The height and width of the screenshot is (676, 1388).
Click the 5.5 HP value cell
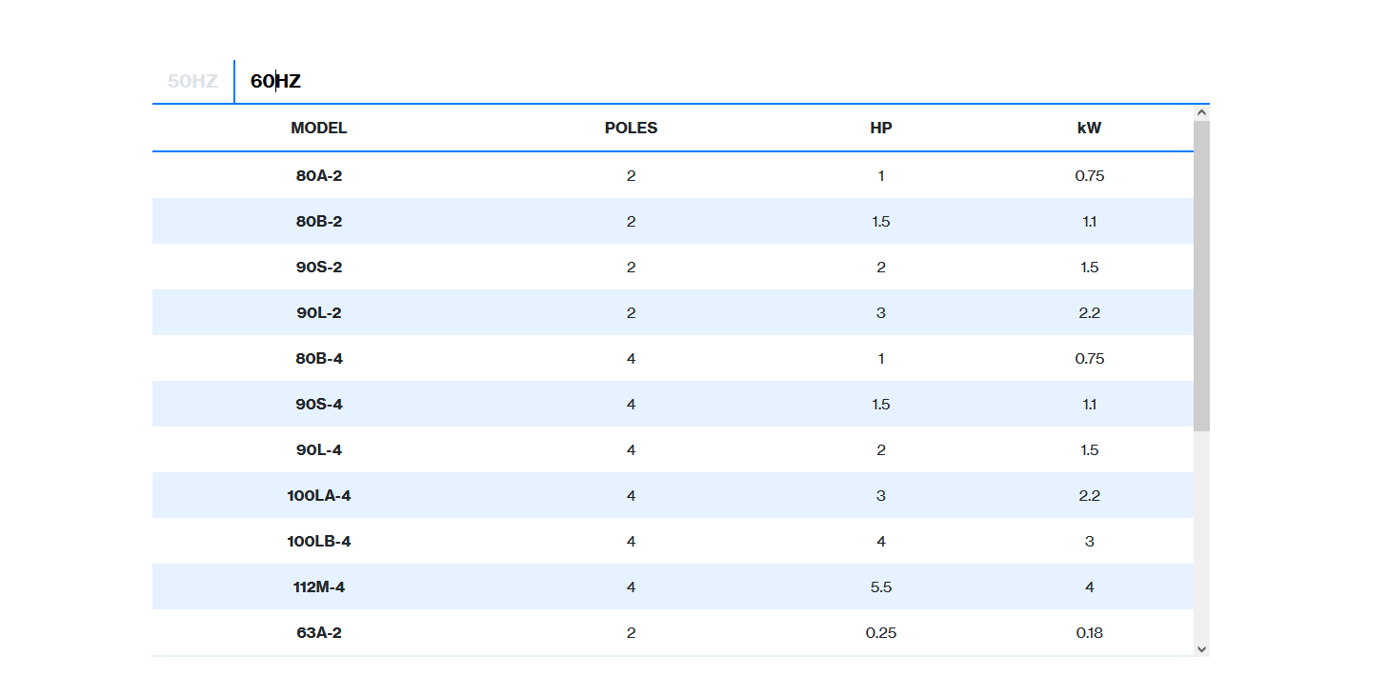click(881, 587)
